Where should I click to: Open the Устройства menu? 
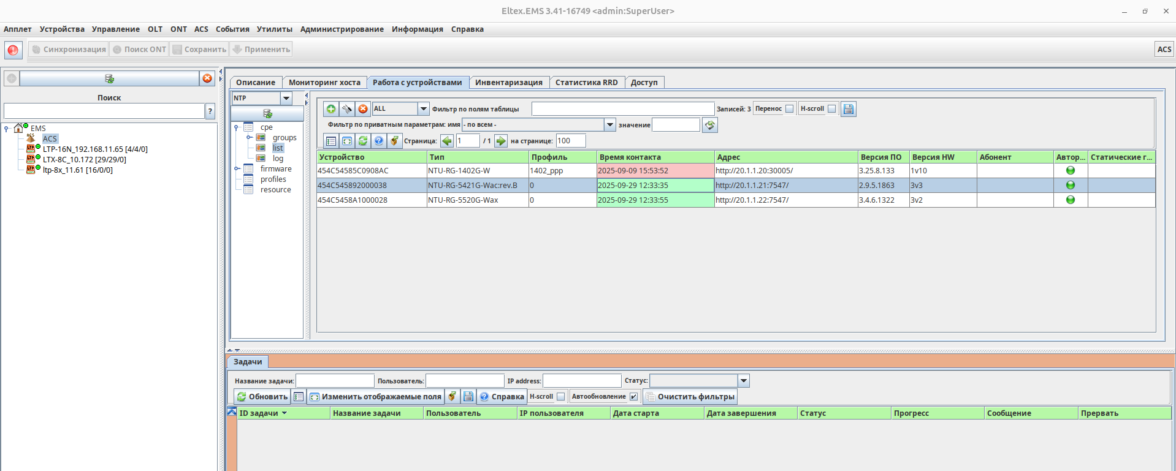62,29
